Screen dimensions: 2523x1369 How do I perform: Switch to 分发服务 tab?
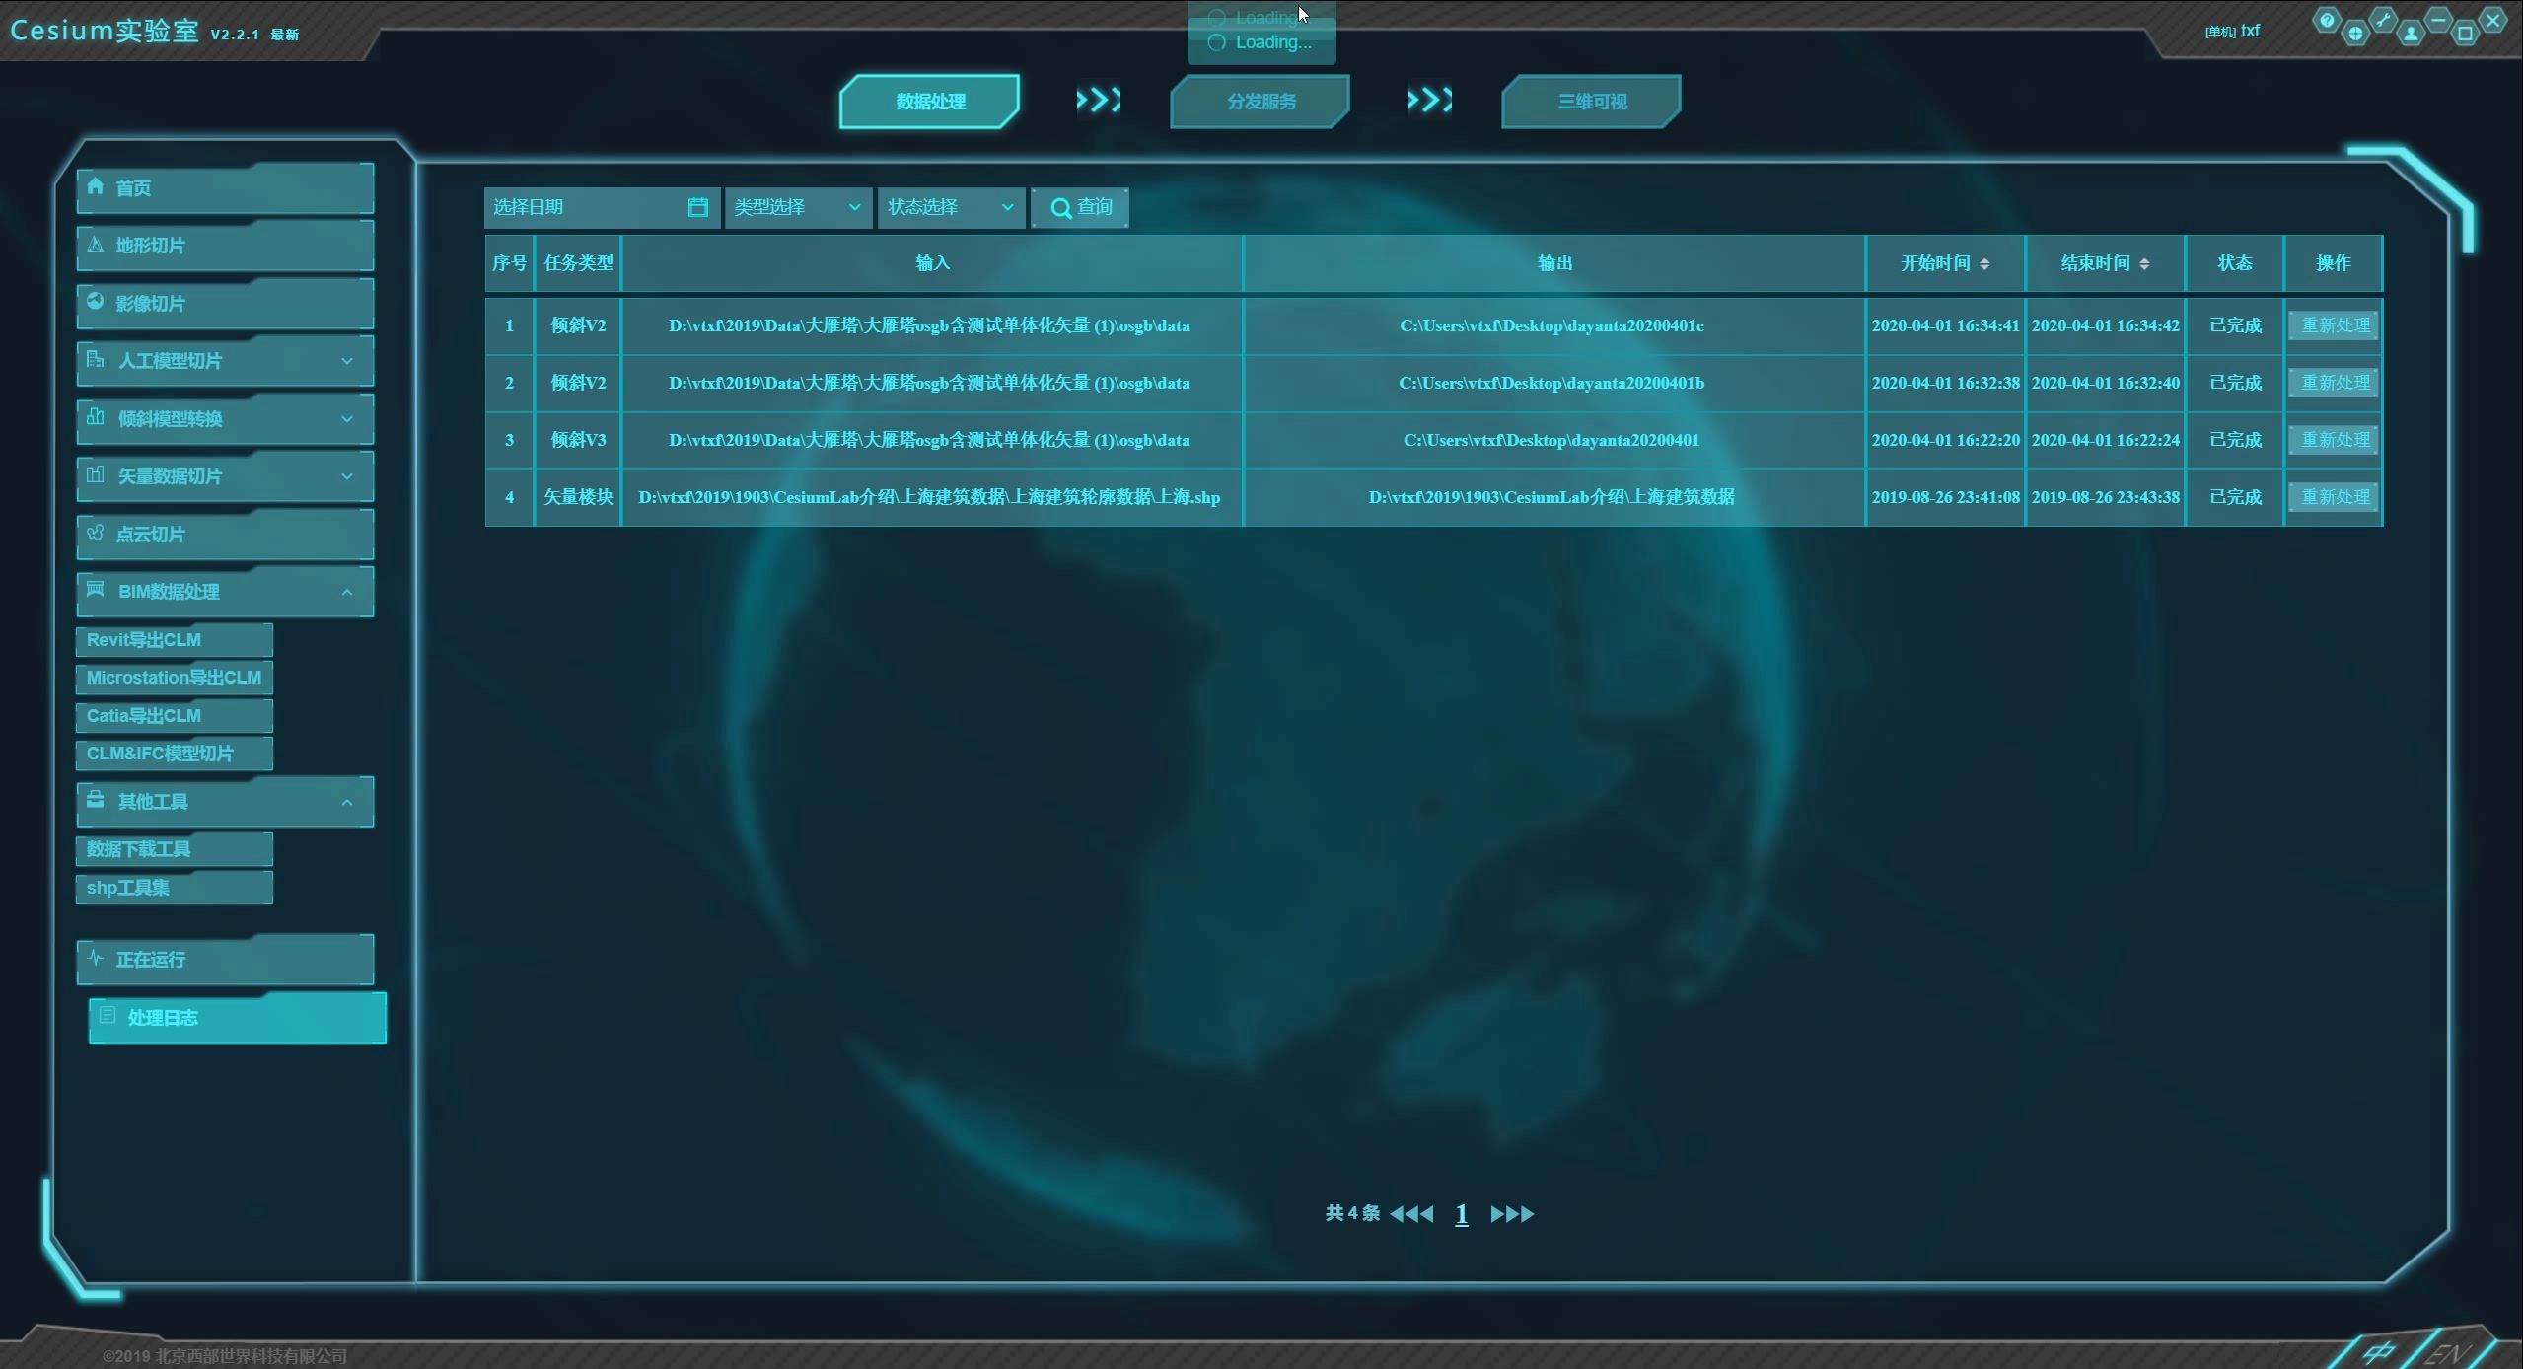point(1261,100)
